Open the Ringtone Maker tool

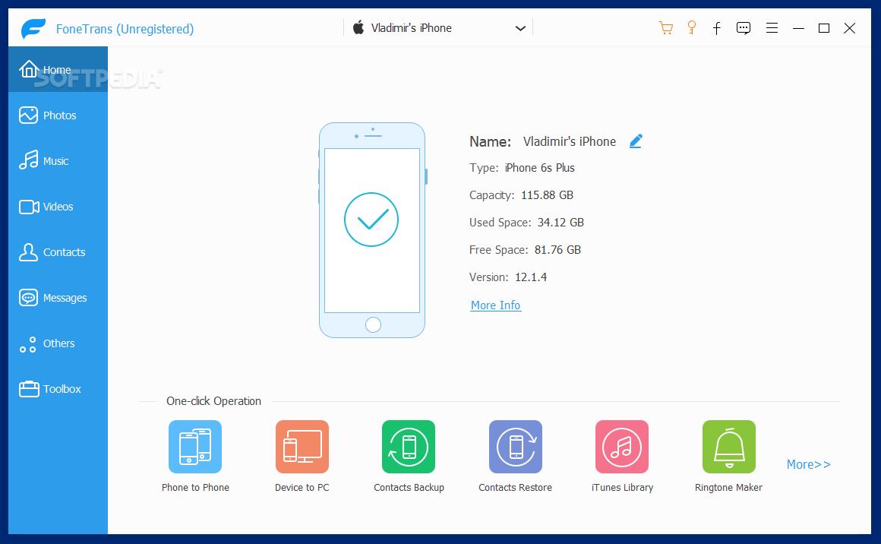tap(729, 447)
